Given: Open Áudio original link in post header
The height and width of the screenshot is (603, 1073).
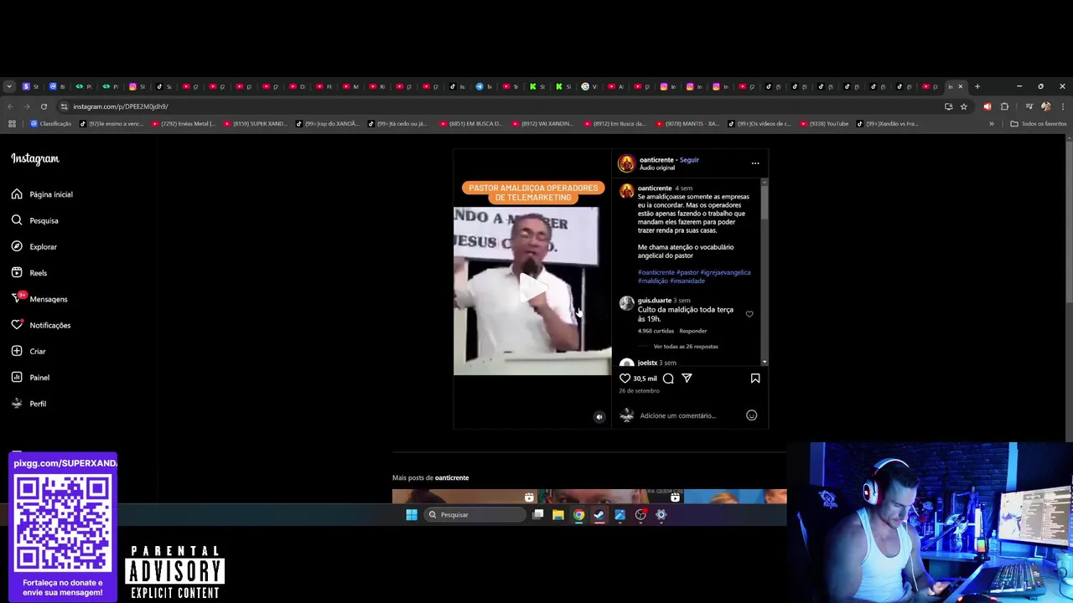Looking at the screenshot, I should (x=657, y=167).
